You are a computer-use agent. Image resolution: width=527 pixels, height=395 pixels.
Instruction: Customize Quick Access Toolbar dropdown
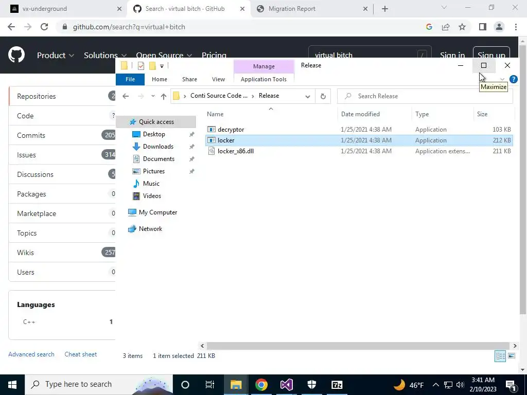tap(162, 66)
